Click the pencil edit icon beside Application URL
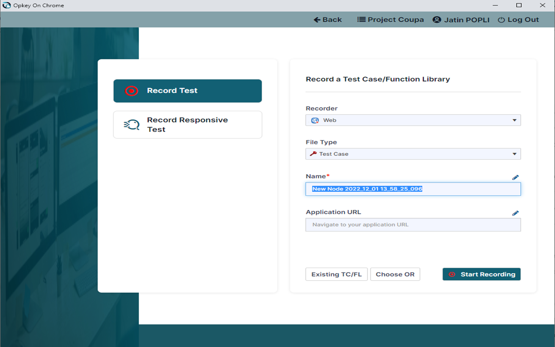This screenshot has width=555, height=347. point(516,213)
